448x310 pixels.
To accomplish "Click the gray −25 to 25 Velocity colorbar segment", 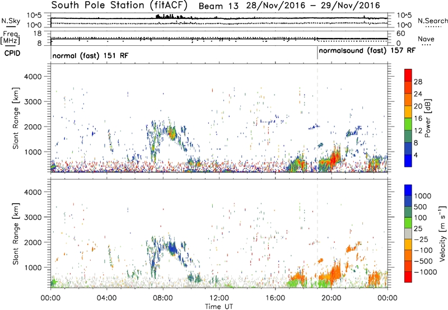I will point(408,233).
